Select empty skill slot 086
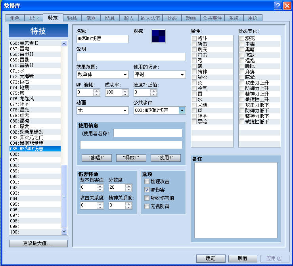 coord(35,154)
